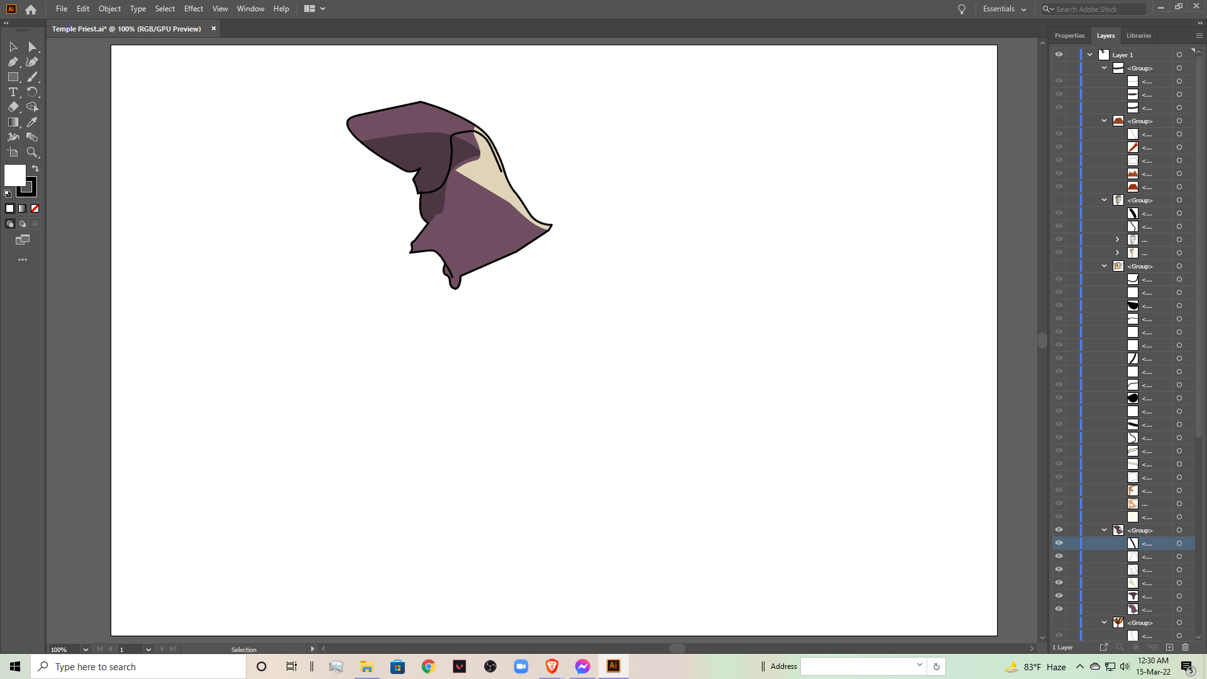
Task: Click target circle of Layer 1
Action: point(1179,55)
